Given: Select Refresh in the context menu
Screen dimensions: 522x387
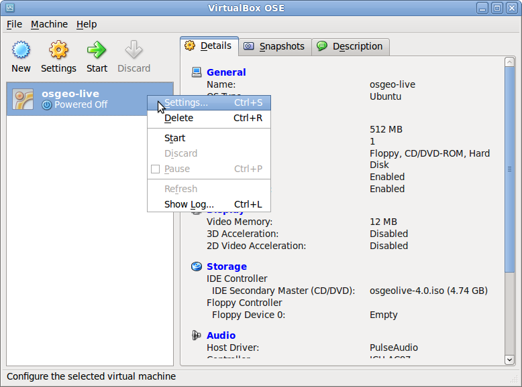Looking at the screenshot, I should (209, 189).
